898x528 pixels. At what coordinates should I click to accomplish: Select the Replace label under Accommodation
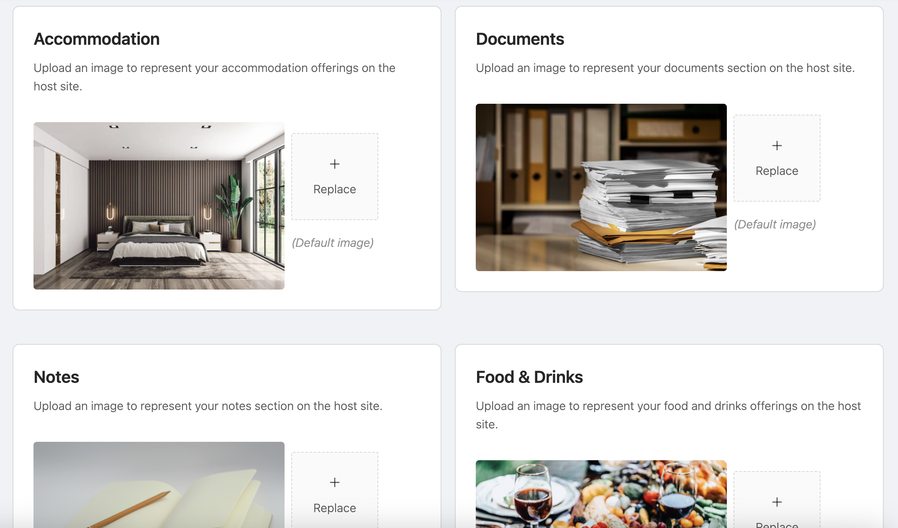click(x=334, y=189)
